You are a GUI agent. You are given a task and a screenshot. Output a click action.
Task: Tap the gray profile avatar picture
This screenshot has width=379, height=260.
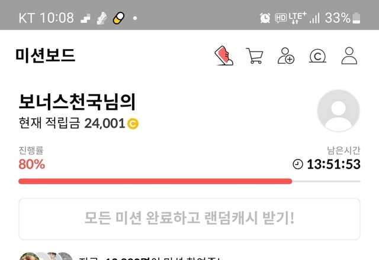(x=338, y=110)
